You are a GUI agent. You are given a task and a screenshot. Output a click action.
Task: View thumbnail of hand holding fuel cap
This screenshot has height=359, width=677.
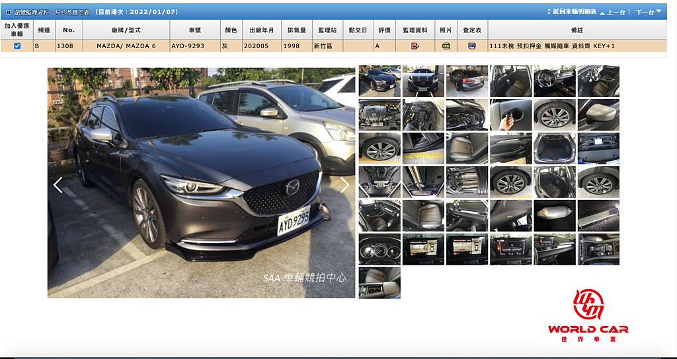pyautogui.click(x=511, y=115)
